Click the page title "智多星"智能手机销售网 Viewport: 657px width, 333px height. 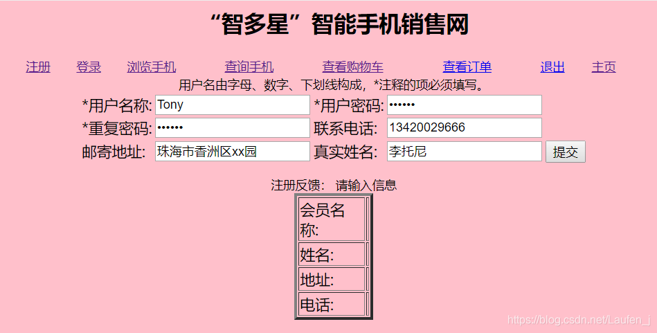coord(339,24)
